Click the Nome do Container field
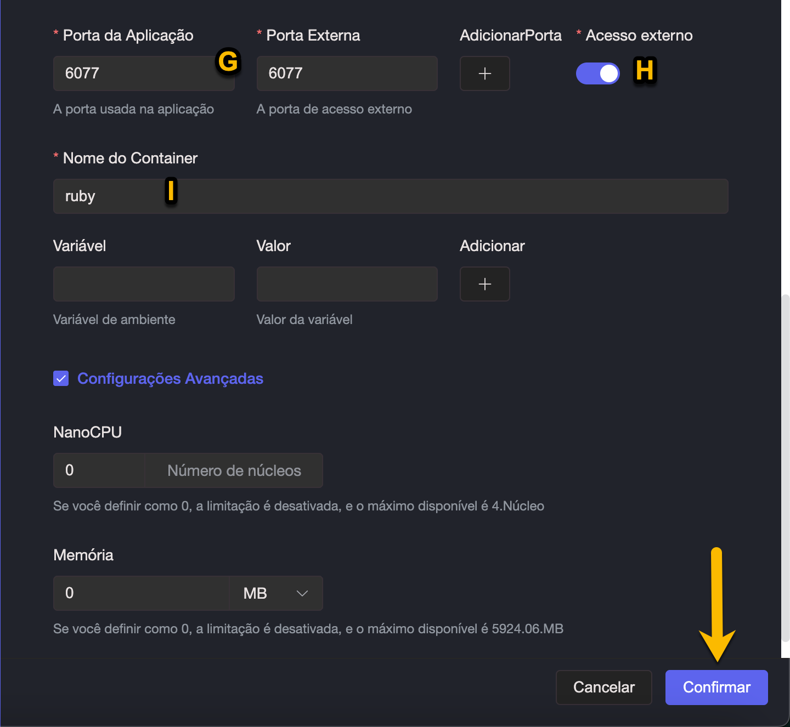790x727 pixels. 391,196
